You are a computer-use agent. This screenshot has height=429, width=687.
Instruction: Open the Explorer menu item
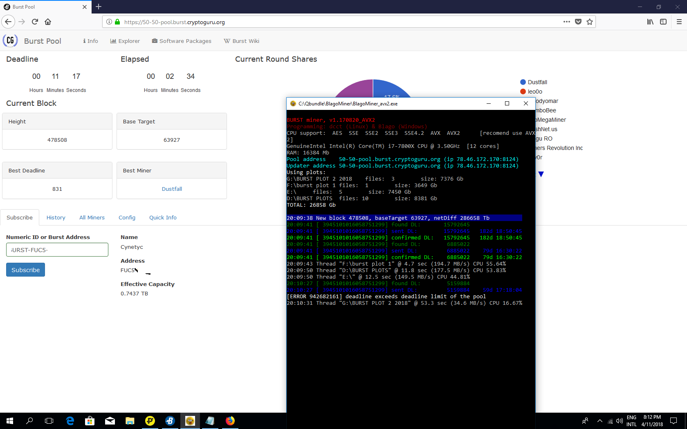[x=125, y=41]
